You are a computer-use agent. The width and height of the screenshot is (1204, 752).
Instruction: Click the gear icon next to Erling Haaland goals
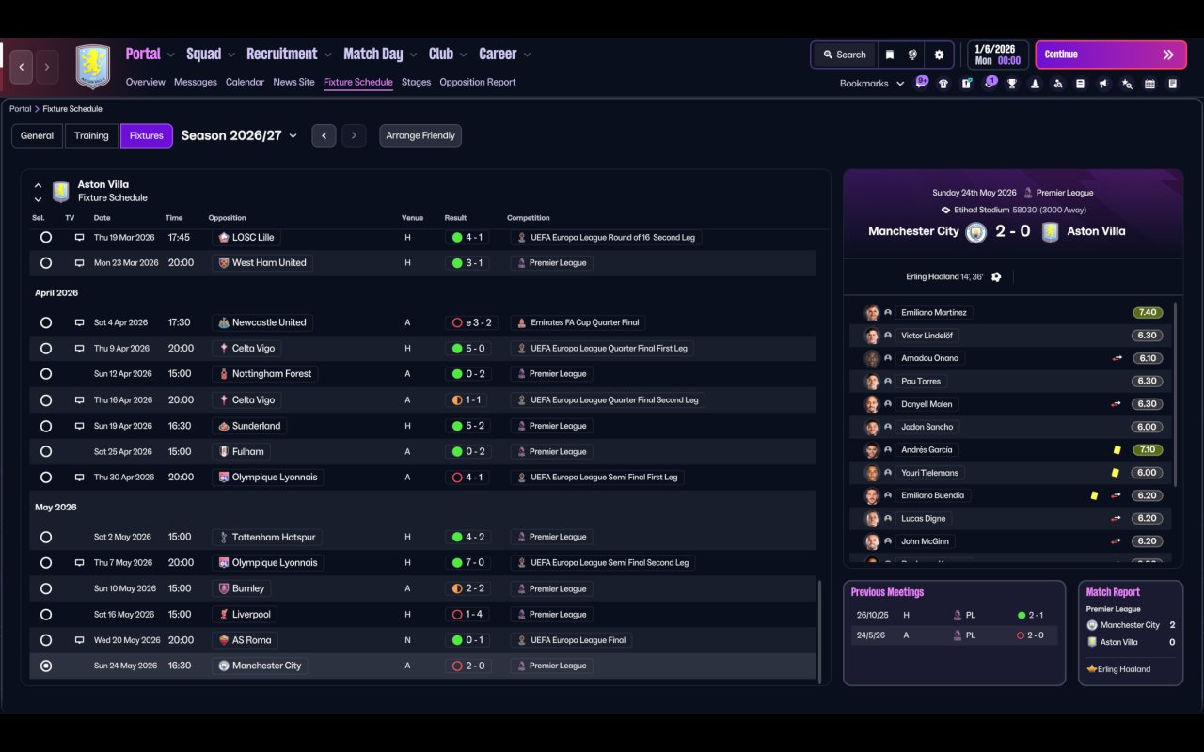996,277
